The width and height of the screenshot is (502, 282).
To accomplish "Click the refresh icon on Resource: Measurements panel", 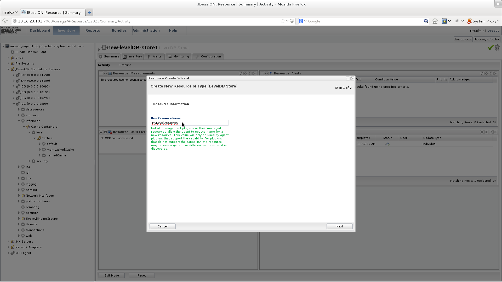I will [241, 73].
